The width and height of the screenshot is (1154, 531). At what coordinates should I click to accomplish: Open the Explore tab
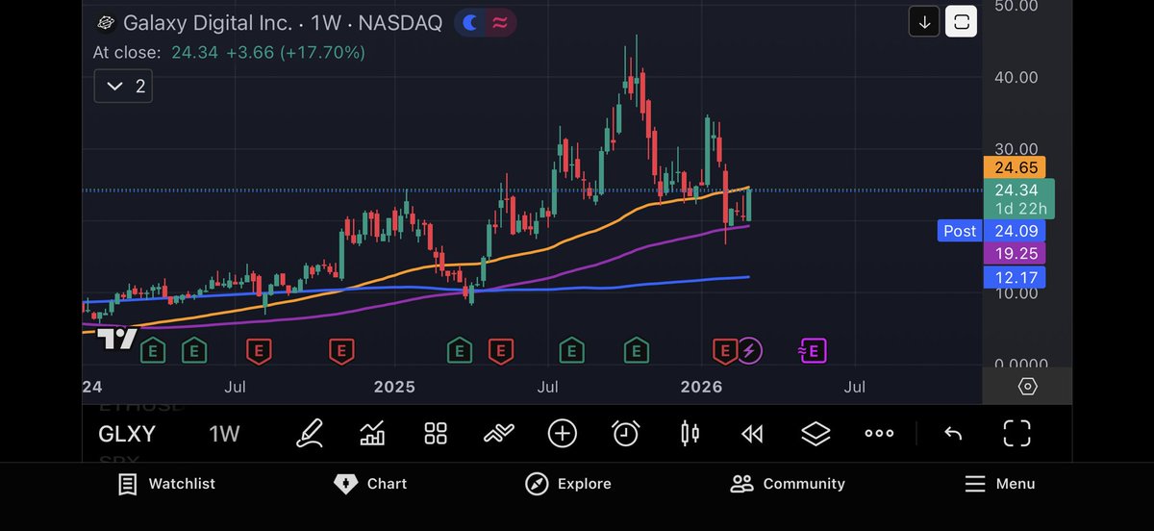click(568, 484)
